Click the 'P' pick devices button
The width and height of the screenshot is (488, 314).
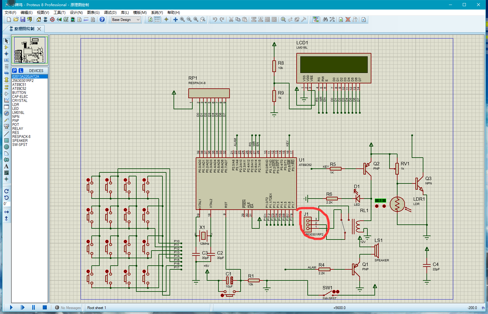(14, 70)
